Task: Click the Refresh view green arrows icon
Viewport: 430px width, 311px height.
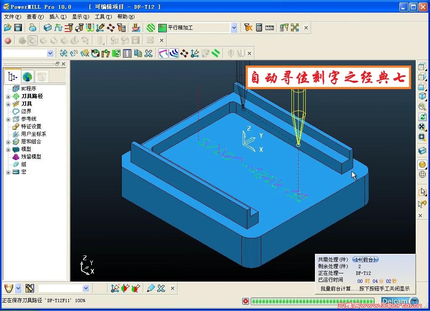Action: [422, 117]
